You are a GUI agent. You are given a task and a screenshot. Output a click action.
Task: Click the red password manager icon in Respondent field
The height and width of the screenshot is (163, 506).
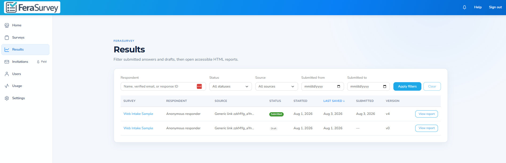[x=199, y=86]
